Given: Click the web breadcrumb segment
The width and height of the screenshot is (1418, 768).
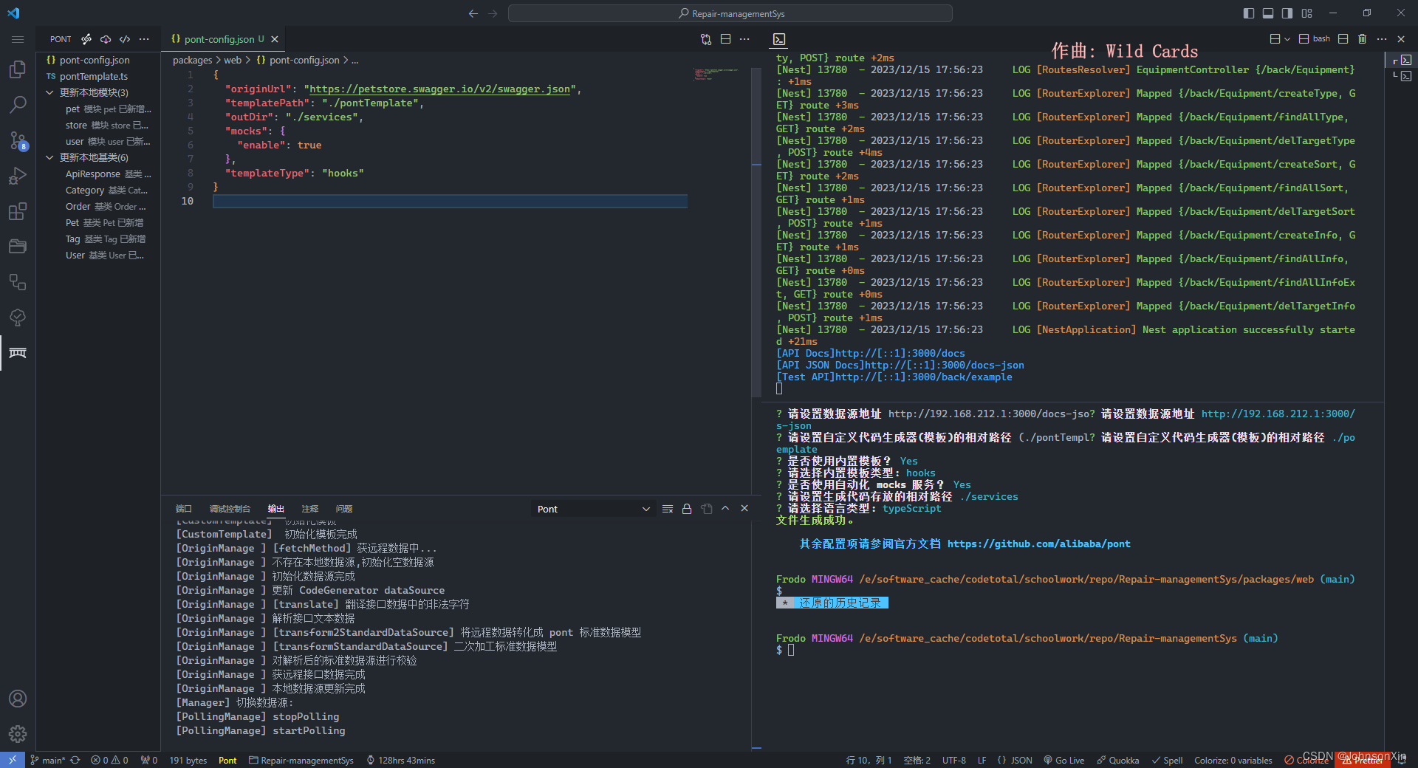Looking at the screenshot, I should [233, 60].
